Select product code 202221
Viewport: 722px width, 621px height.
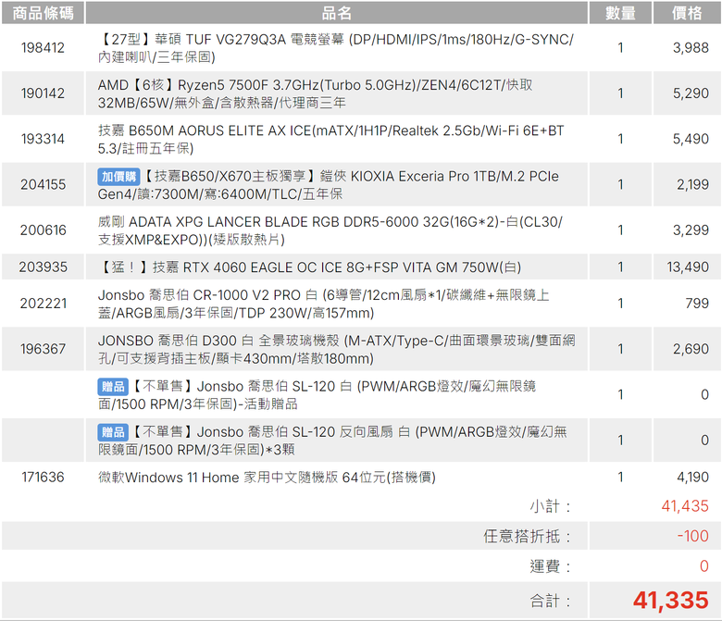point(43,303)
